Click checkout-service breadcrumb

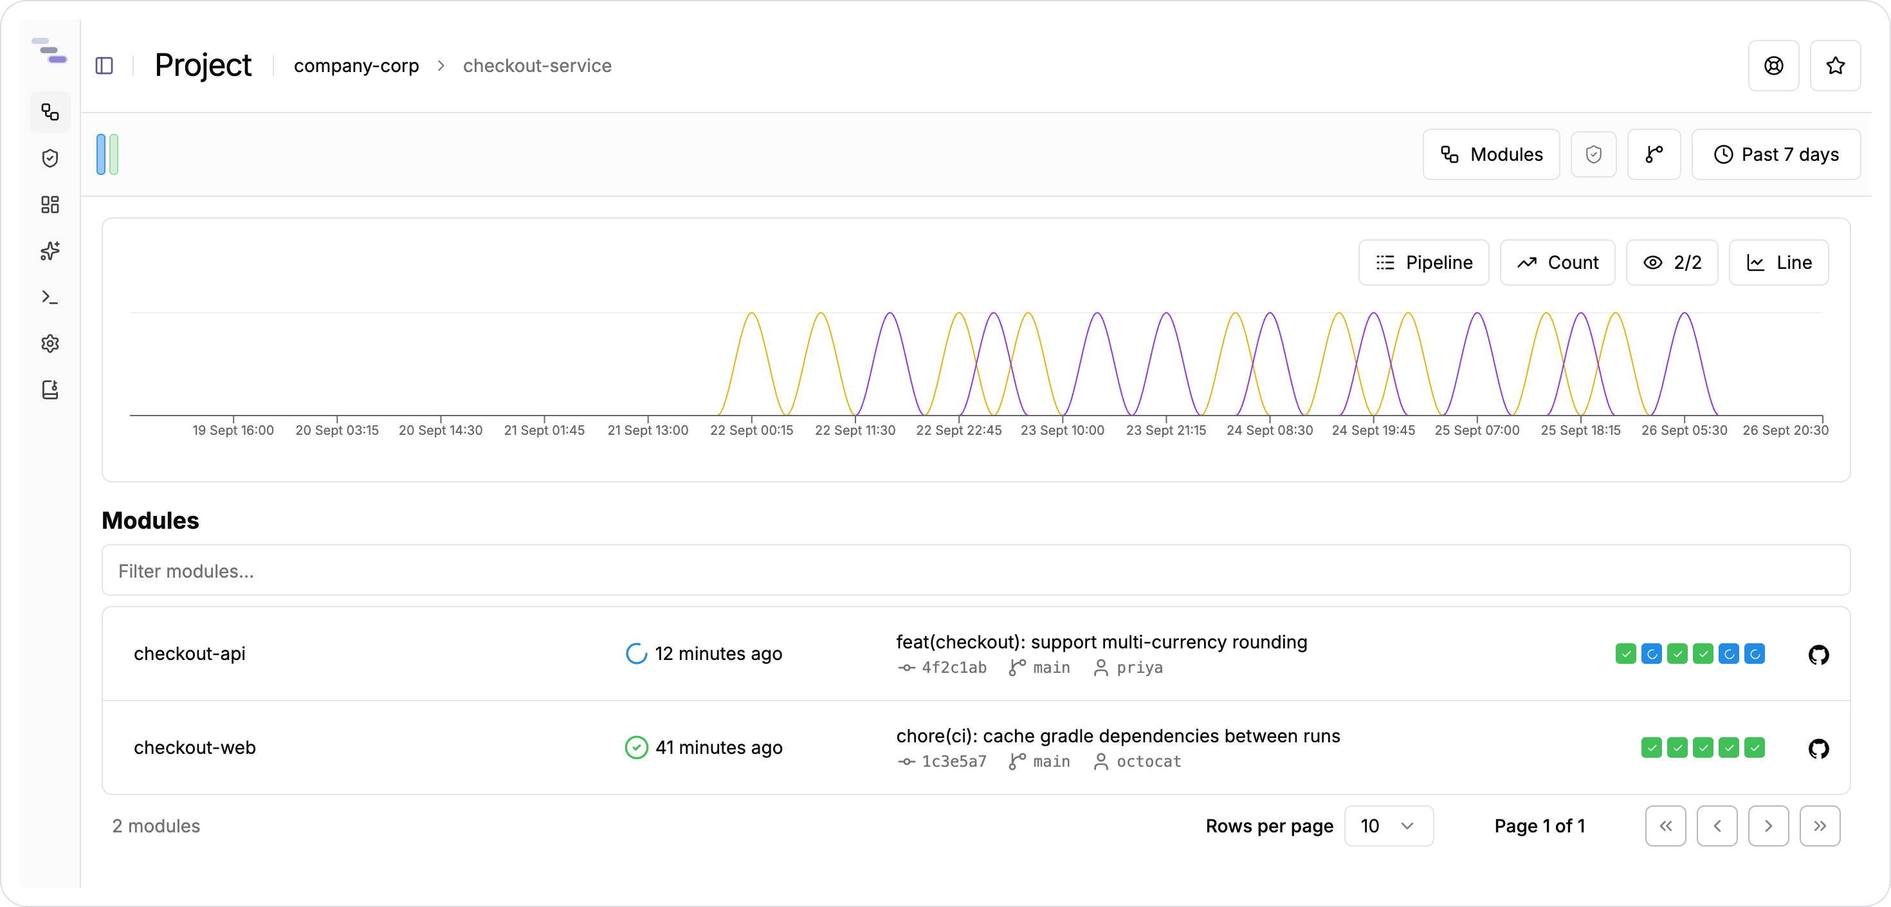(x=536, y=66)
